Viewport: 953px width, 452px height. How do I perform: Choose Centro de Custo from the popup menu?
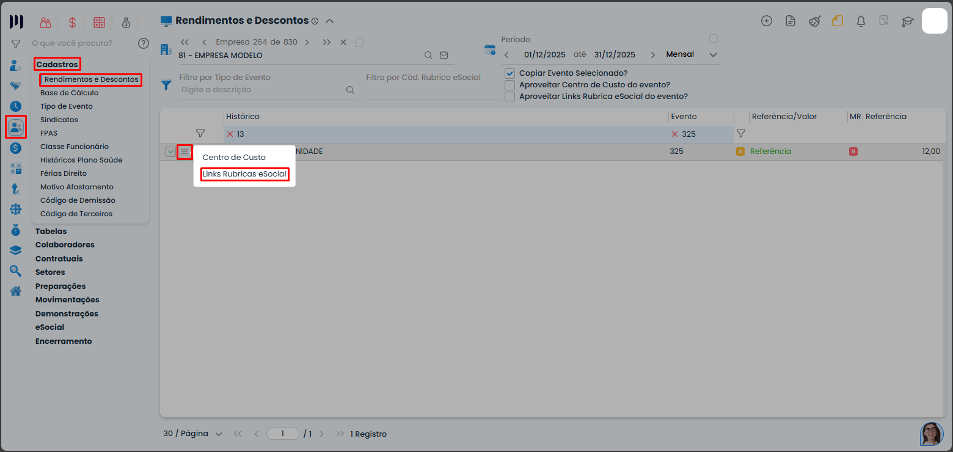click(x=234, y=158)
